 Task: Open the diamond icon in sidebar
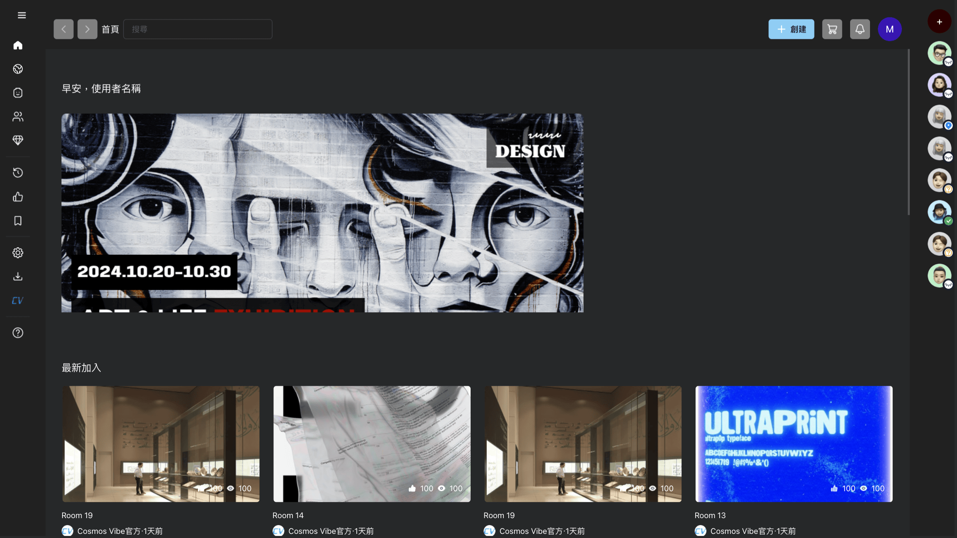click(18, 140)
